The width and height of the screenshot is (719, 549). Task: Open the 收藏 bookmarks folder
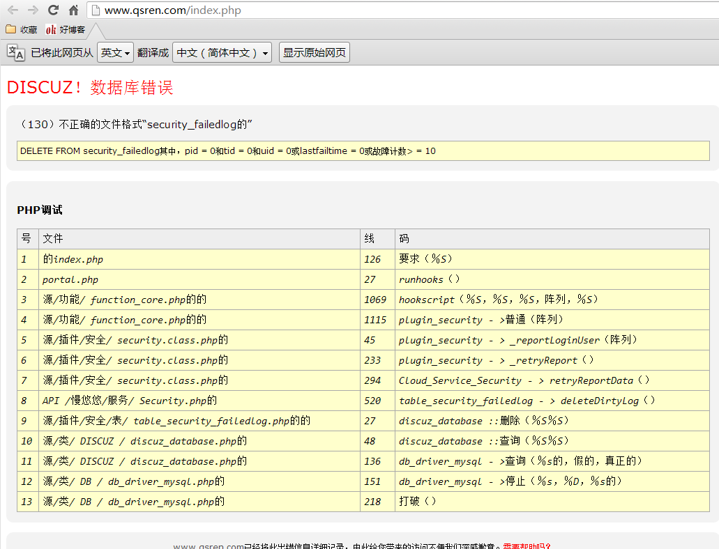tap(22, 30)
